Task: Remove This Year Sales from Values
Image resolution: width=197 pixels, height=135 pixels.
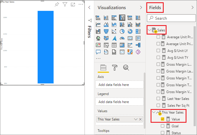Action: [140, 119]
